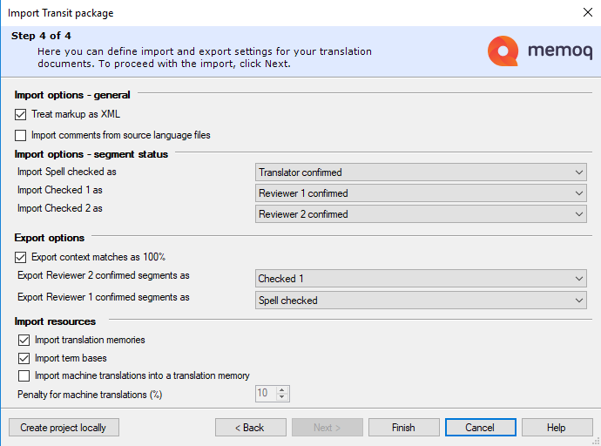Expand the Import Checked 1 as dropdown
The width and height of the screenshot is (601, 446).
point(421,193)
